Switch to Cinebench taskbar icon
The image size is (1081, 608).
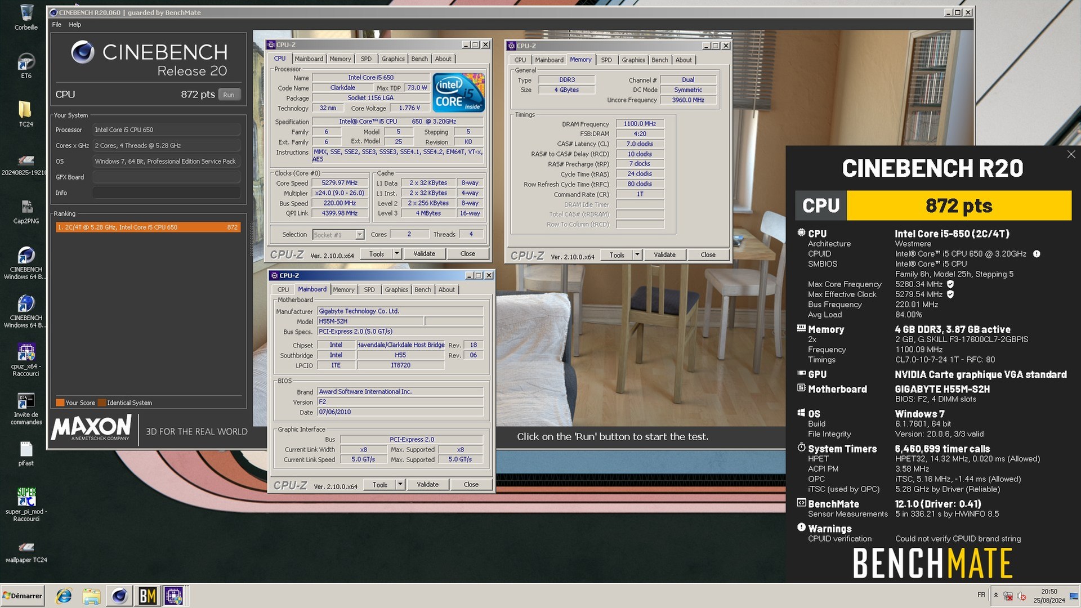tap(119, 596)
